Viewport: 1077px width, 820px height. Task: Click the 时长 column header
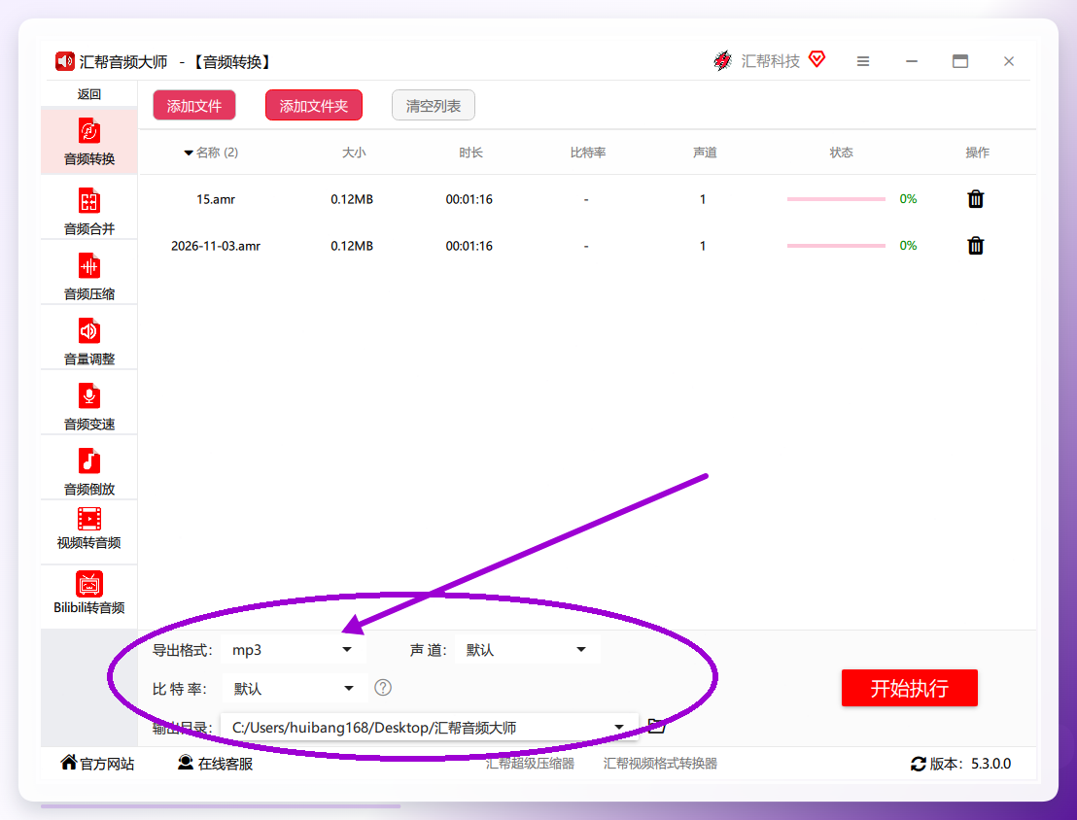[x=471, y=153]
